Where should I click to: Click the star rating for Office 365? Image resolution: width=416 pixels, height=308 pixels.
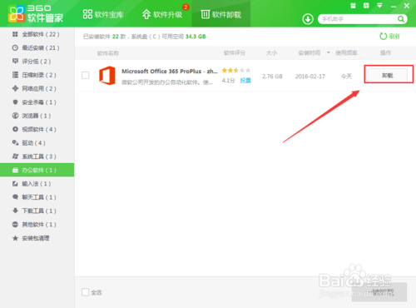pyautogui.click(x=236, y=71)
